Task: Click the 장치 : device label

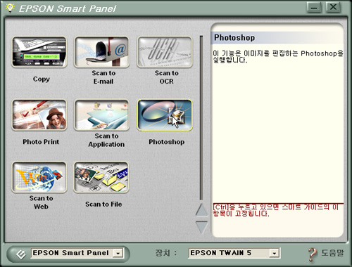Action: (165, 253)
